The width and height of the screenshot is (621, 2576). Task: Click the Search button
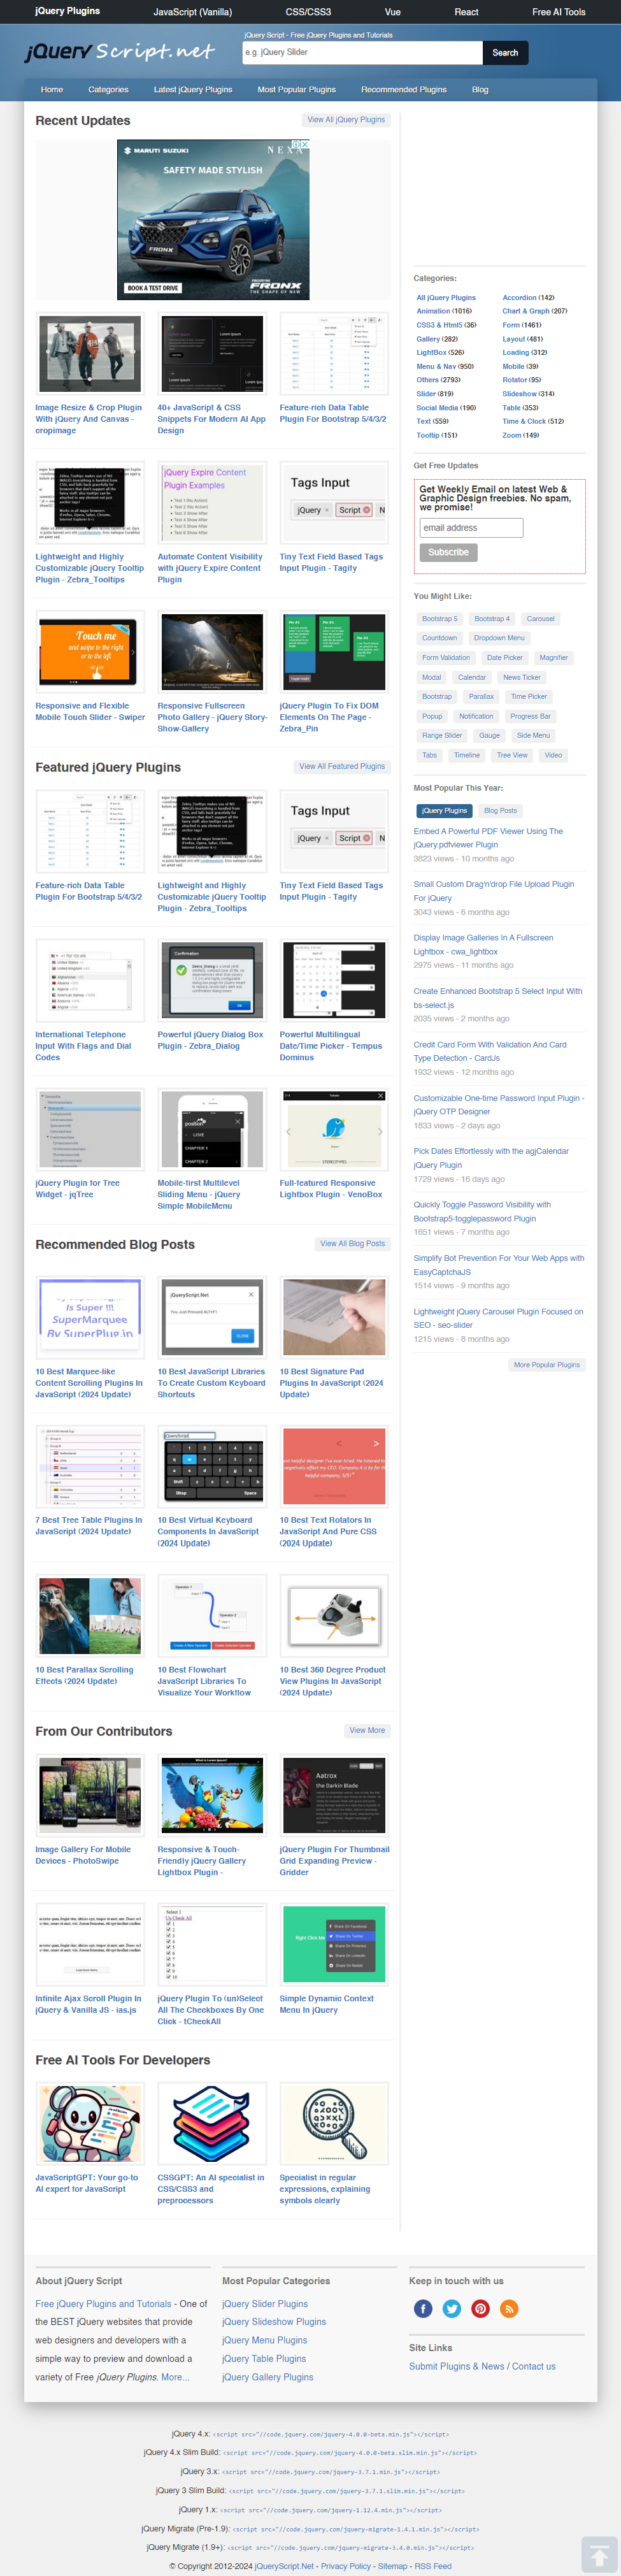click(x=505, y=53)
